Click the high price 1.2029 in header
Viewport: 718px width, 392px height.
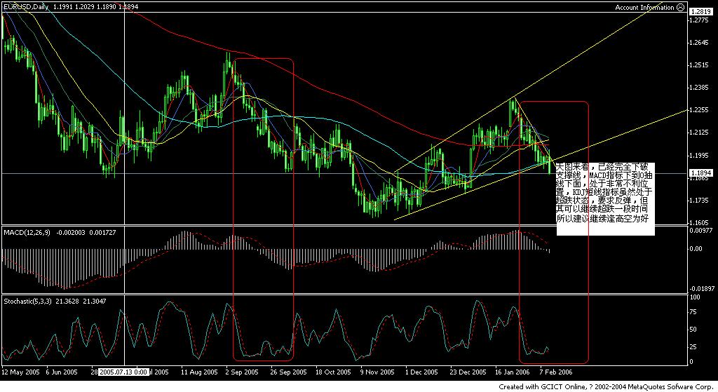[x=84, y=7]
